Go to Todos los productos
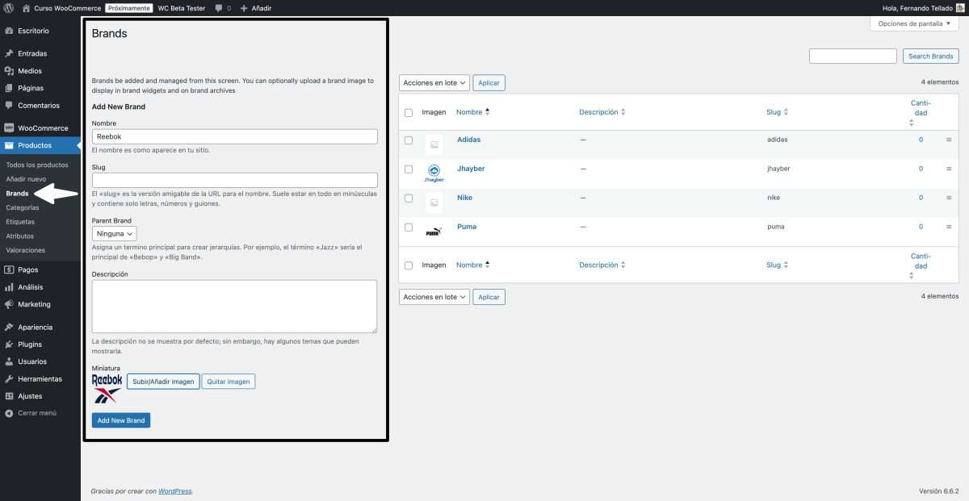The image size is (969, 501). (x=37, y=165)
